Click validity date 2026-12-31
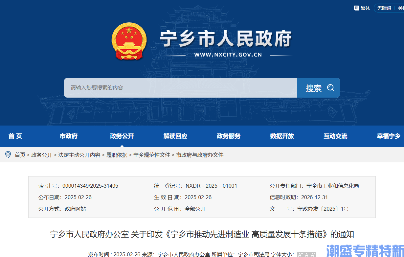The image size is (404, 257). pyautogui.click(x=314, y=198)
